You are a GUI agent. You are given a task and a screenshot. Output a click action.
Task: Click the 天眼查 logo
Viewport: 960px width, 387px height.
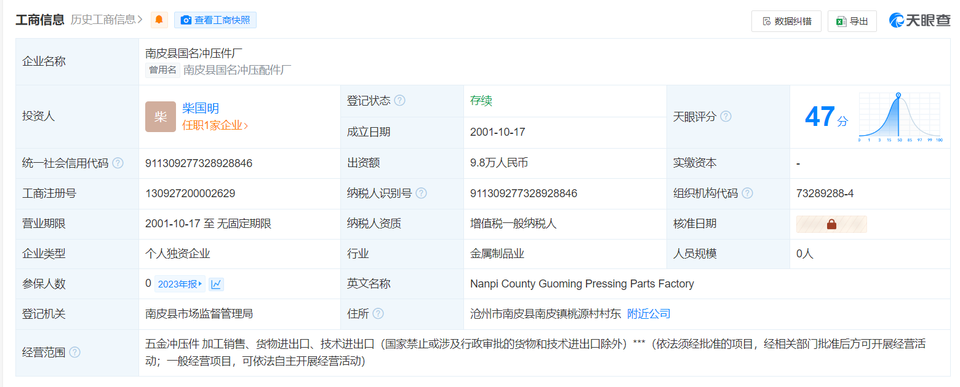919,20
